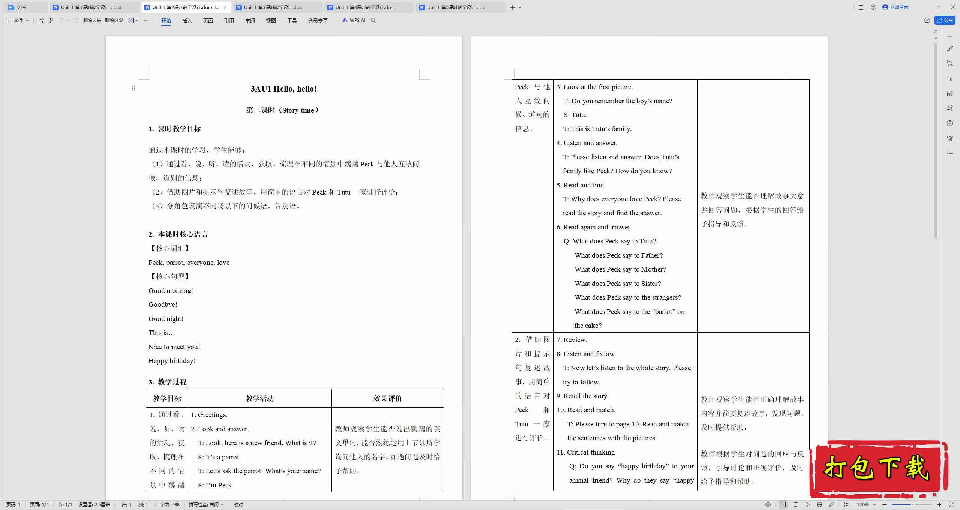Switch to Unit 1 第4课时教学设计.doc tab
The height and width of the screenshot is (510, 960).
coord(369,7)
